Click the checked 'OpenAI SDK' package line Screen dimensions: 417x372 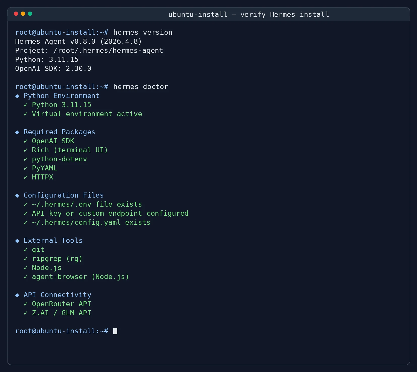coord(53,141)
